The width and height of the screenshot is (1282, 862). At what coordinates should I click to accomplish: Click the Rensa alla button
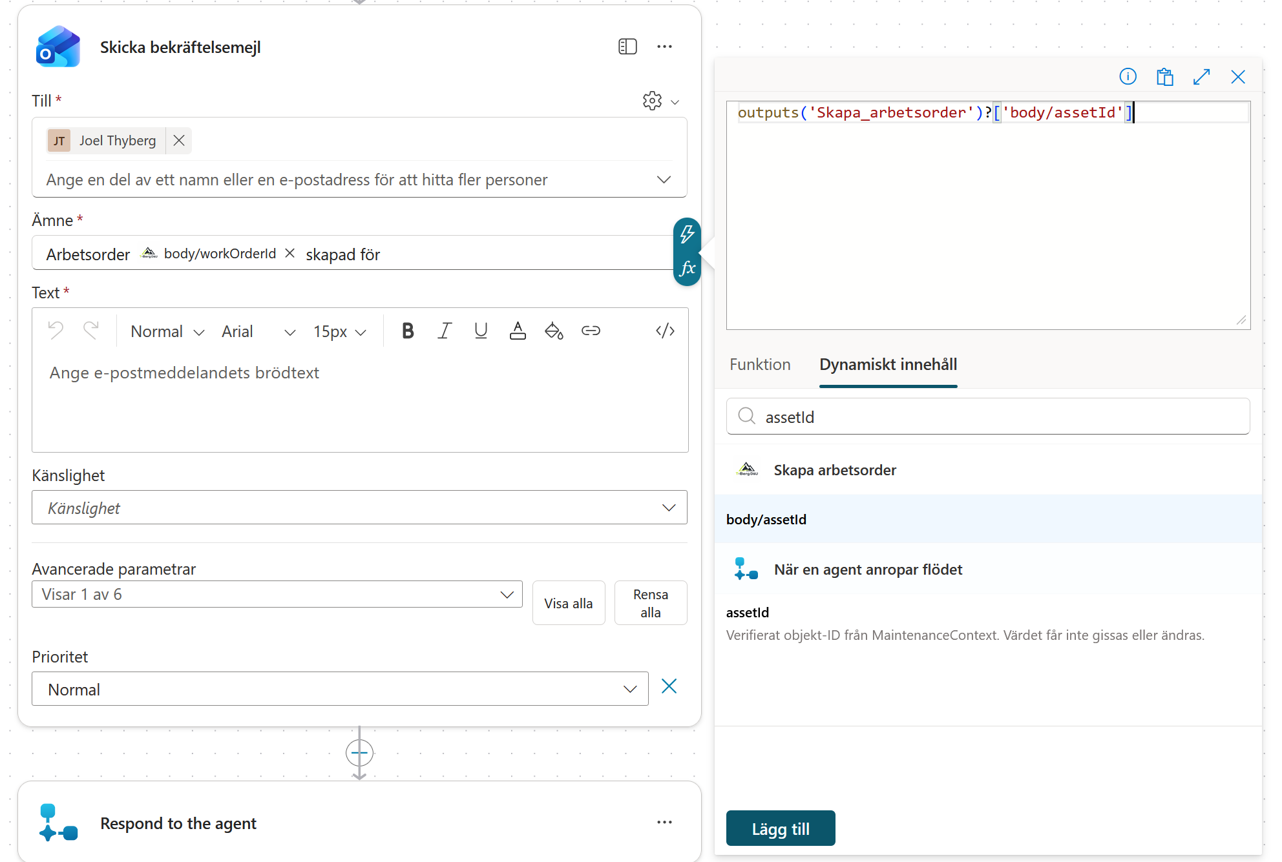651,603
